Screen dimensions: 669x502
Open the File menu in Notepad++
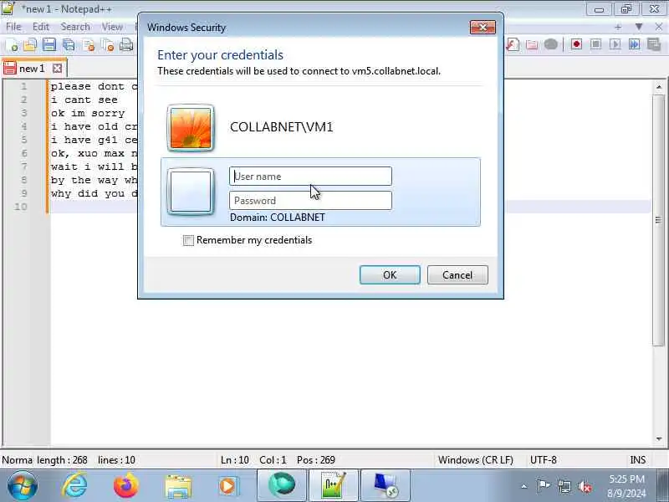13,27
